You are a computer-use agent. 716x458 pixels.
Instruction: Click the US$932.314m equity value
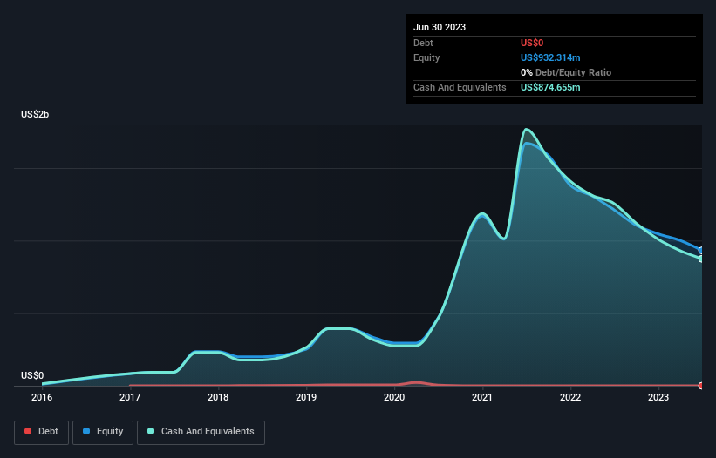coord(550,57)
